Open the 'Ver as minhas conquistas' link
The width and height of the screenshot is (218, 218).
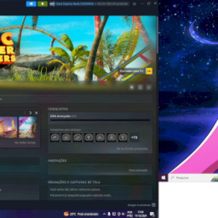(132, 149)
